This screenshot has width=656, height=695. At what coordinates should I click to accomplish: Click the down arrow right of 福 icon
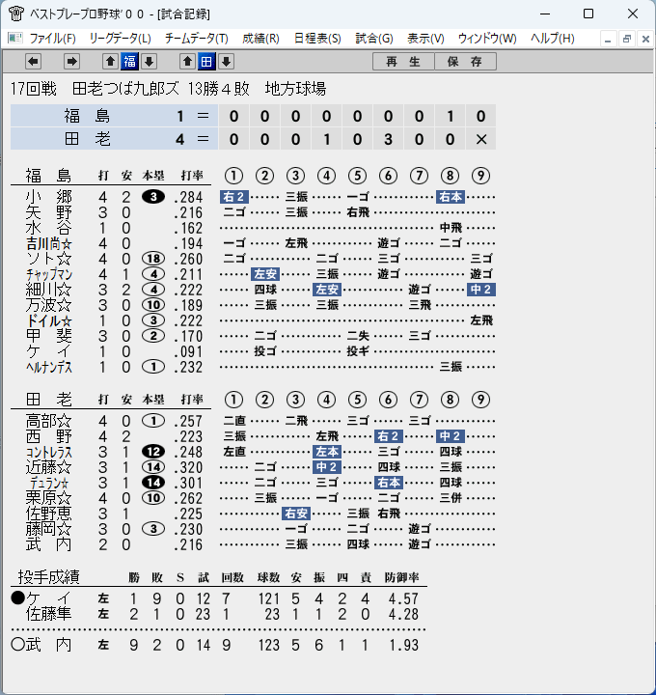click(150, 62)
